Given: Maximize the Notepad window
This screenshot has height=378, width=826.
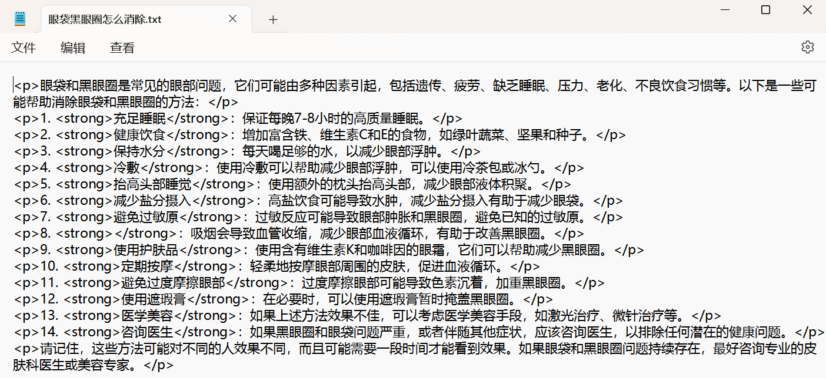Looking at the screenshot, I should click(x=765, y=10).
